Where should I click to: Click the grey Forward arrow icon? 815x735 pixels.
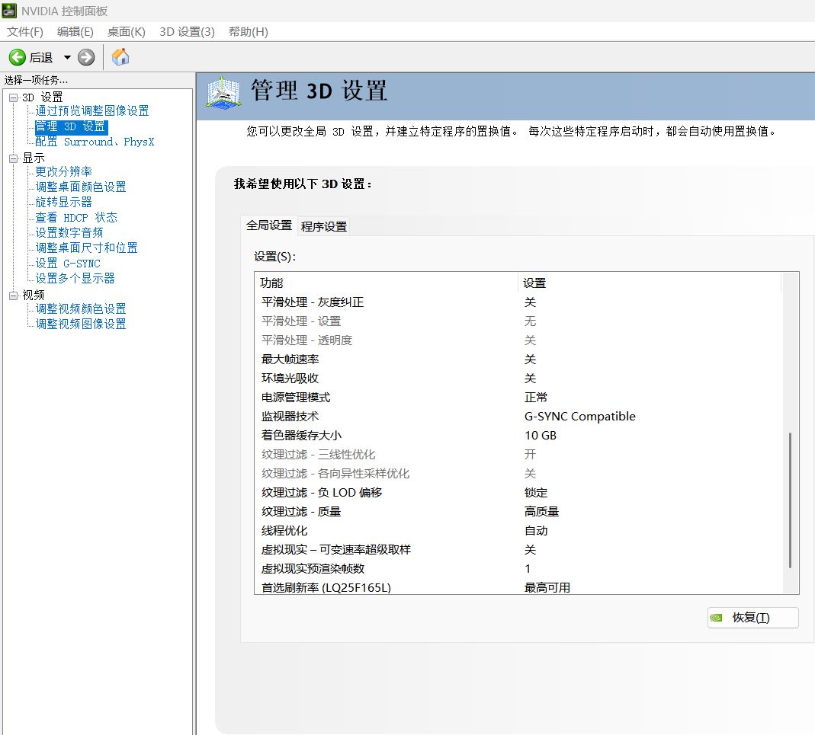pos(86,57)
